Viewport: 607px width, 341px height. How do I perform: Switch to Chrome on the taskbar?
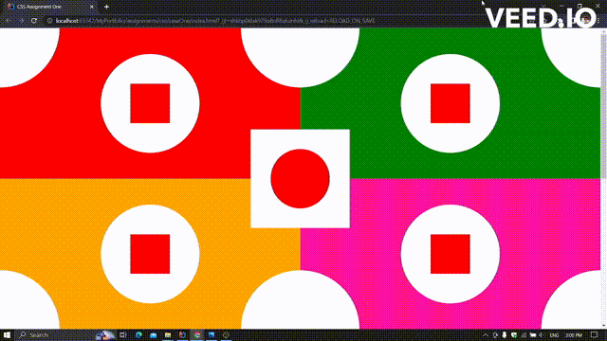[x=197, y=334]
